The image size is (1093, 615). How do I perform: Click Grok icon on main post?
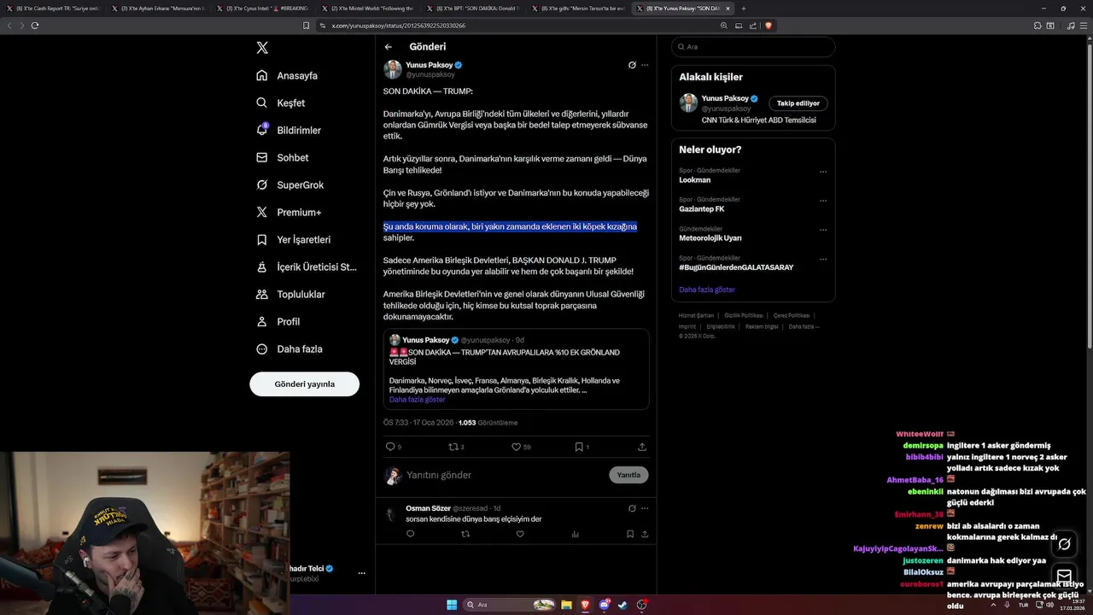tap(632, 65)
